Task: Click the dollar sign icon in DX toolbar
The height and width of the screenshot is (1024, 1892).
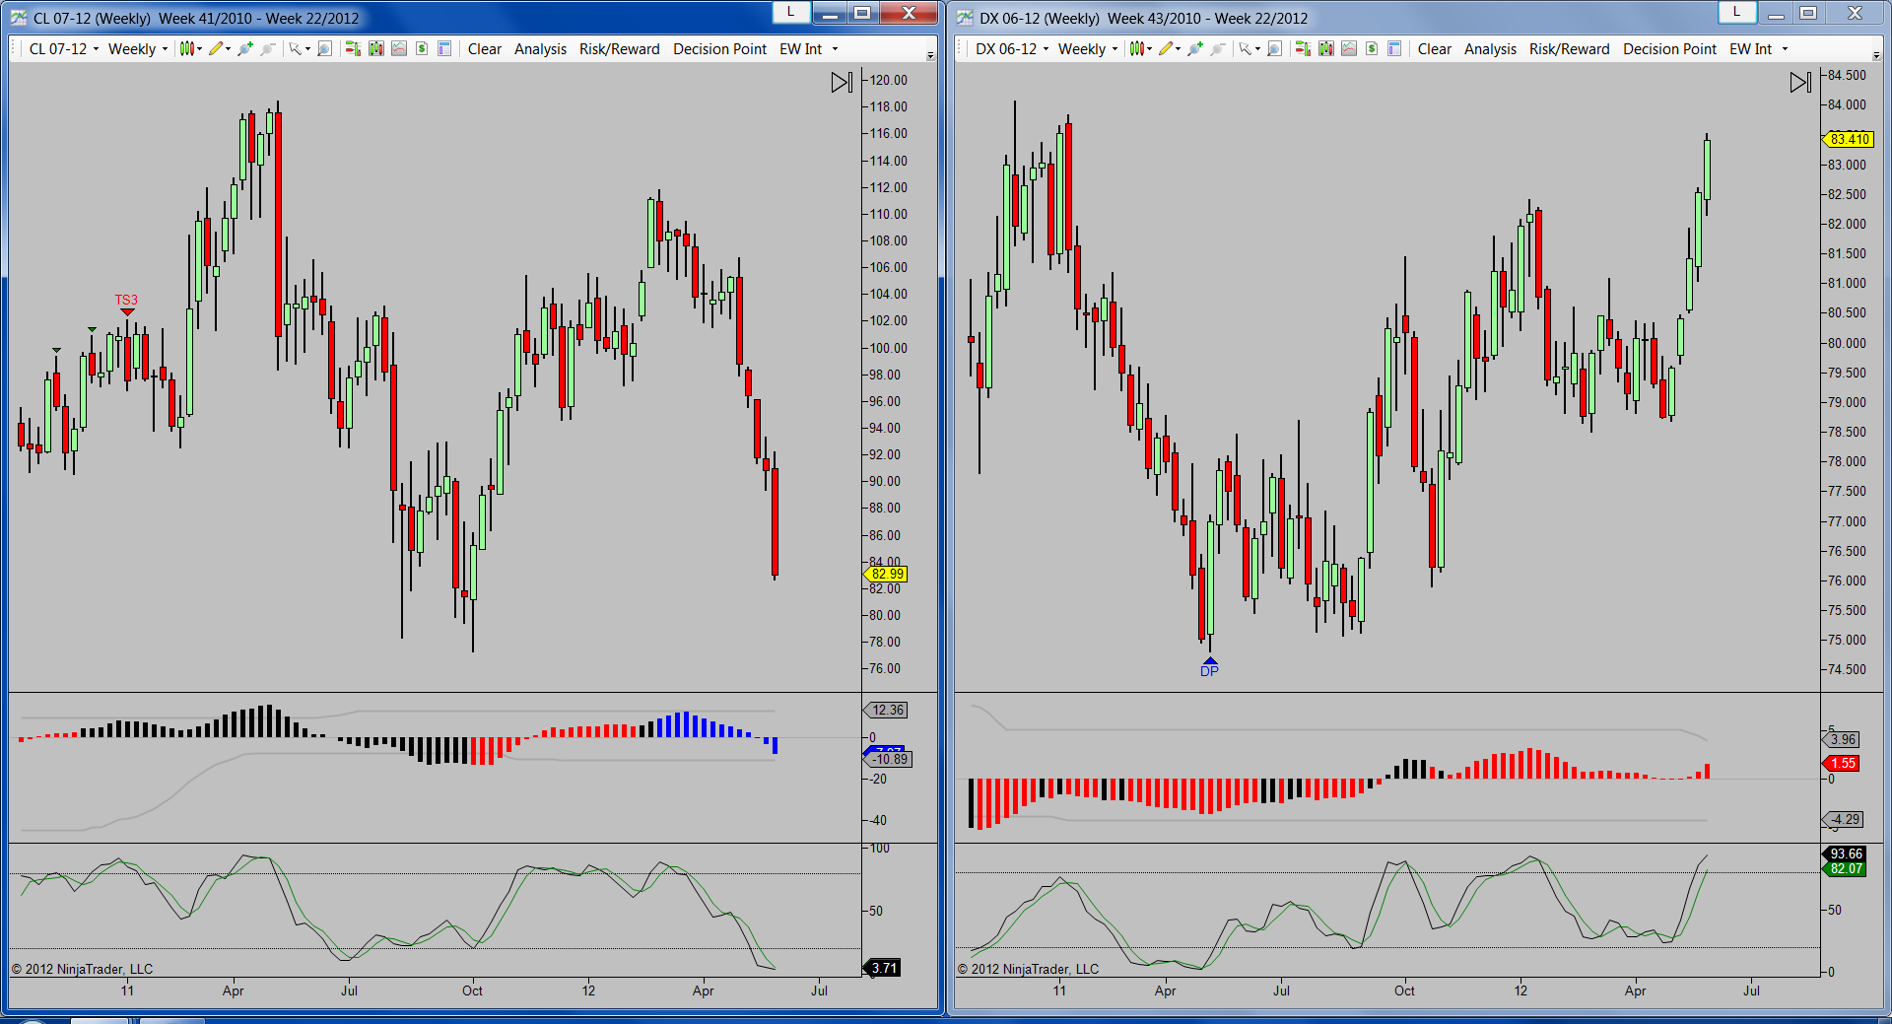Action: (x=1372, y=48)
